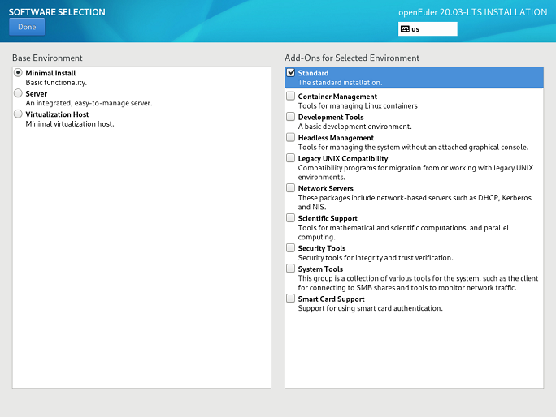Tick the Security Tools checkbox

291,248
